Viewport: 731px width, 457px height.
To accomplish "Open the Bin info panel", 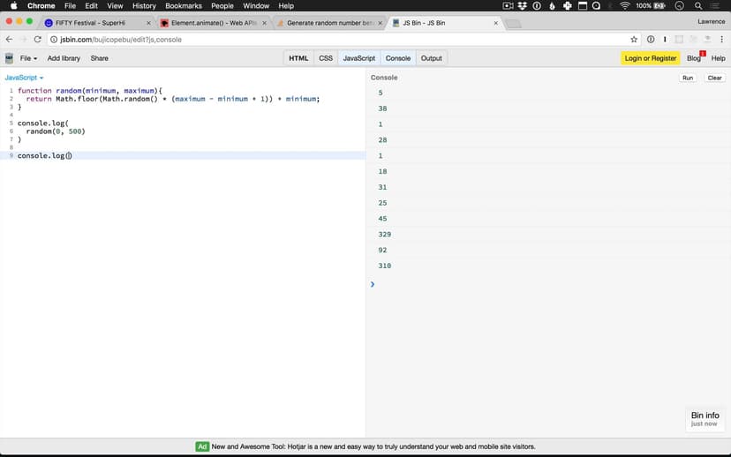I will [705, 418].
